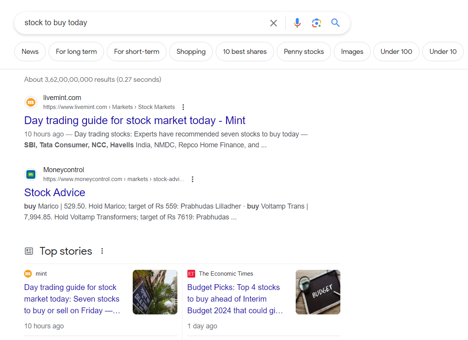Viewport: 468px width, 340px height.
Task: Open the BUDGET chalkboard thumbnail
Action: 318,292
